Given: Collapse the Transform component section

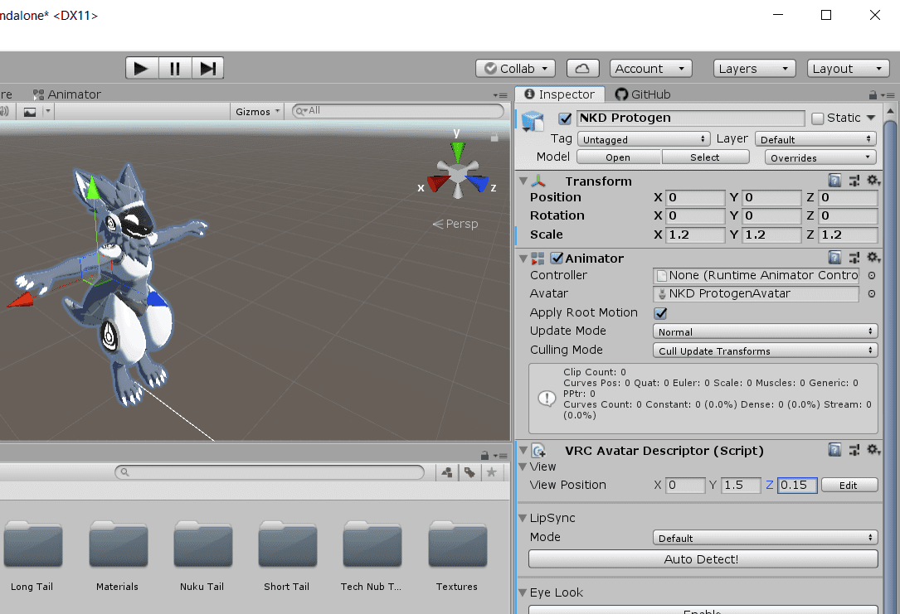Looking at the screenshot, I should tap(523, 181).
